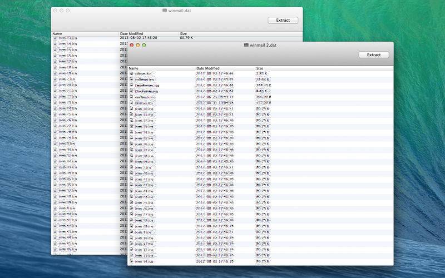Select file name icon 13.ico in back window
The width and height of the screenshot is (445, 278).
coord(67,38)
